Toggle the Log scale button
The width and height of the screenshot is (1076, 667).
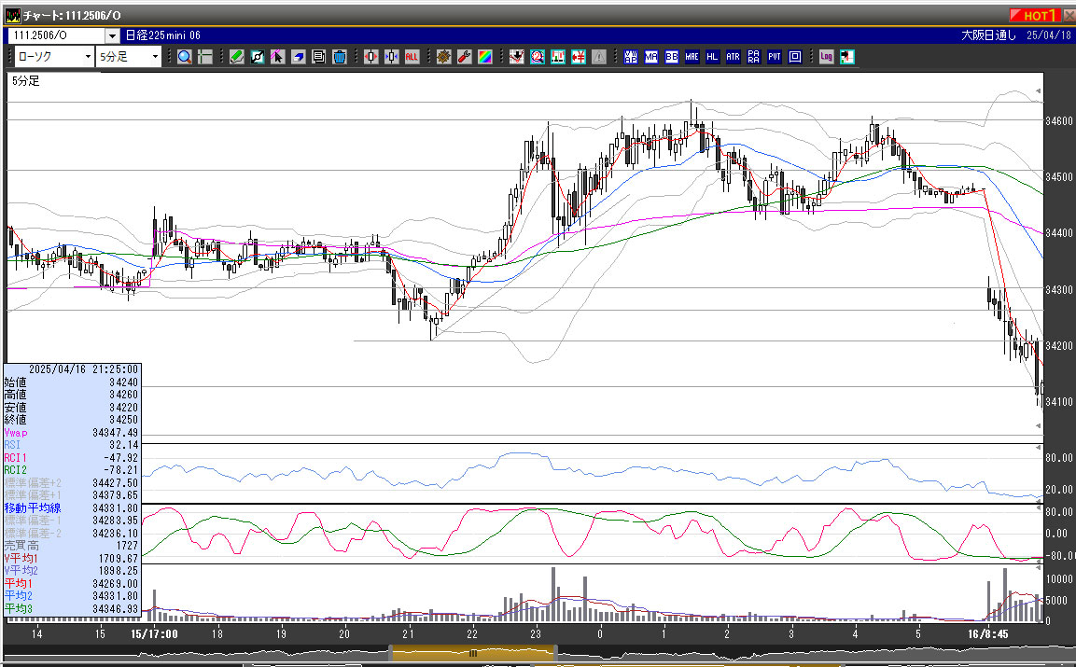coord(826,57)
